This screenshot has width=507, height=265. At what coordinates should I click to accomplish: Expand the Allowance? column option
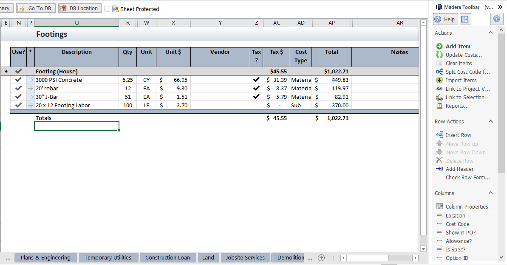coord(439,240)
